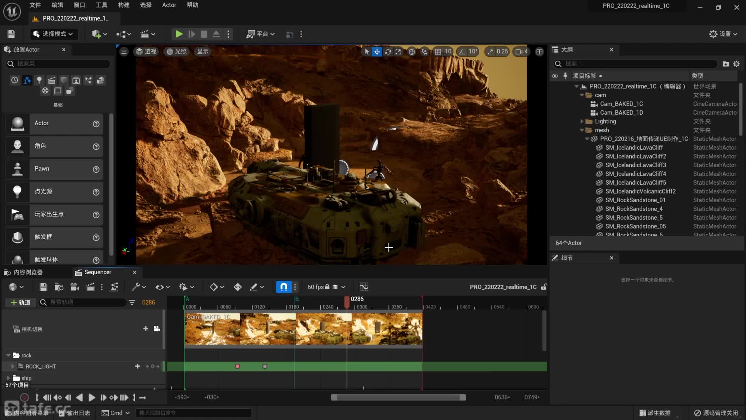746x420 pixels.
Task: Expand the Lighting folder in Outliner
Action: click(x=582, y=121)
